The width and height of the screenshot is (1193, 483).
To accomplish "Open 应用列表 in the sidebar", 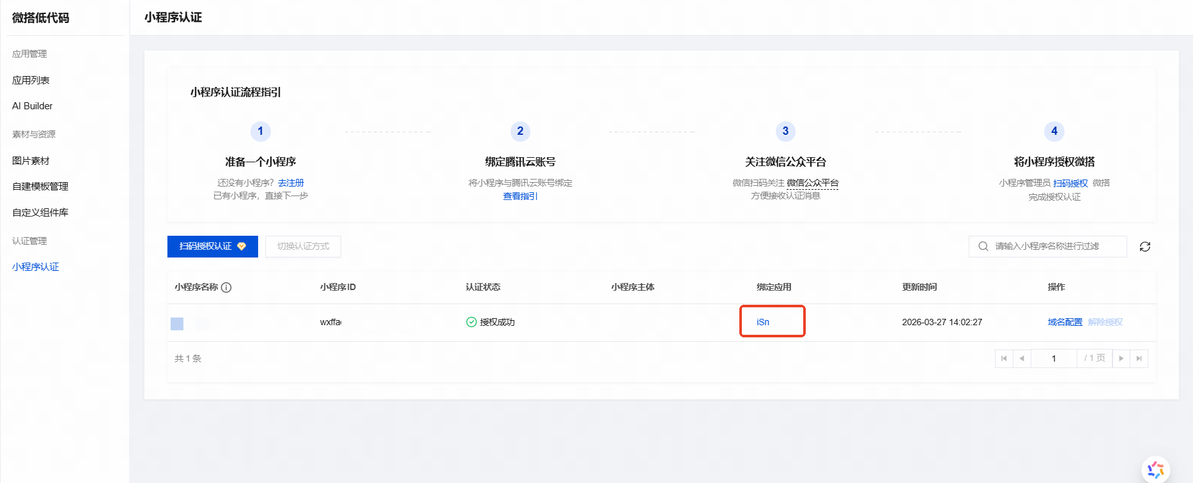I will [31, 80].
